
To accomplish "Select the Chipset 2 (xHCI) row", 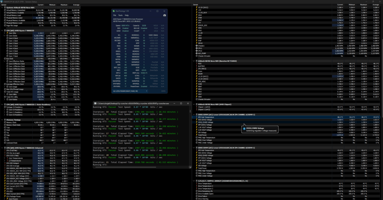I will 286,109.
